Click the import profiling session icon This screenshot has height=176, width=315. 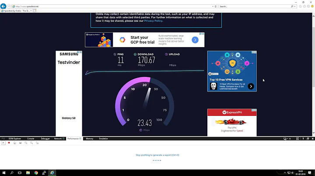15,143
